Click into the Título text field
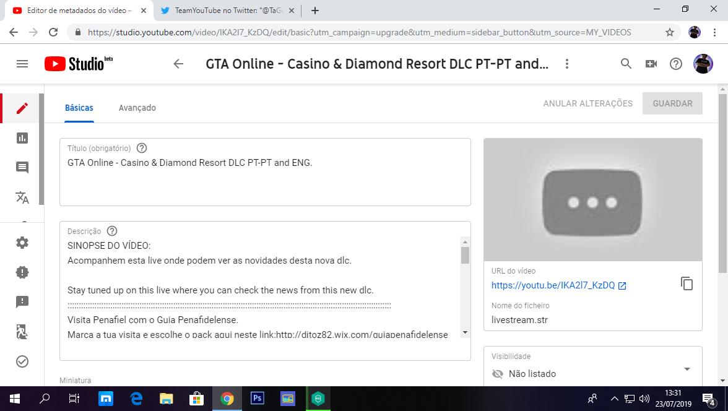728x411 pixels. tap(265, 172)
